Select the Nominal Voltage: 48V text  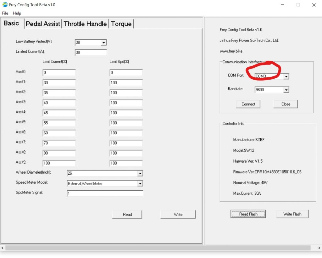click(250, 182)
